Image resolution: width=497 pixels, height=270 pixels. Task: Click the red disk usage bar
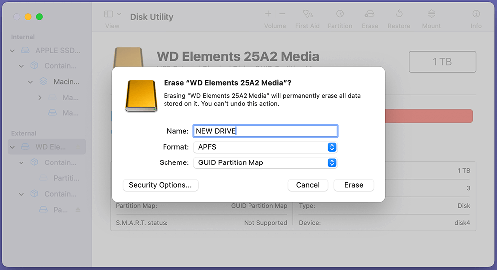pos(428,116)
